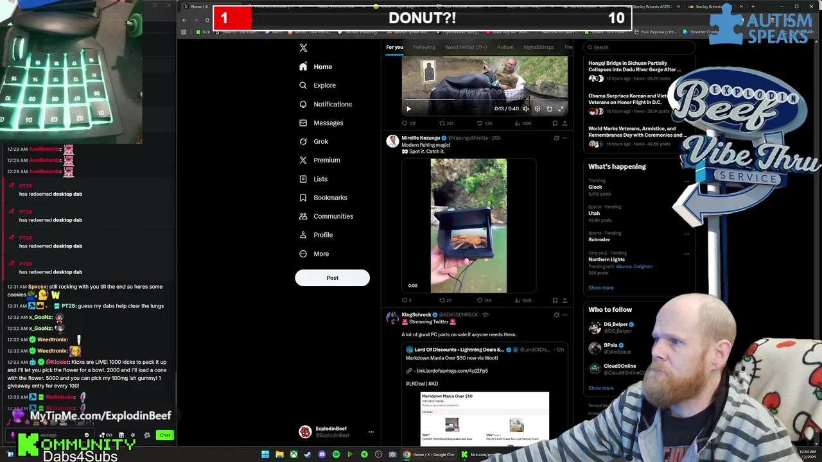
Task: Open the Grok icon on KingSchreck's tweet
Action: pyautogui.click(x=556, y=315)
